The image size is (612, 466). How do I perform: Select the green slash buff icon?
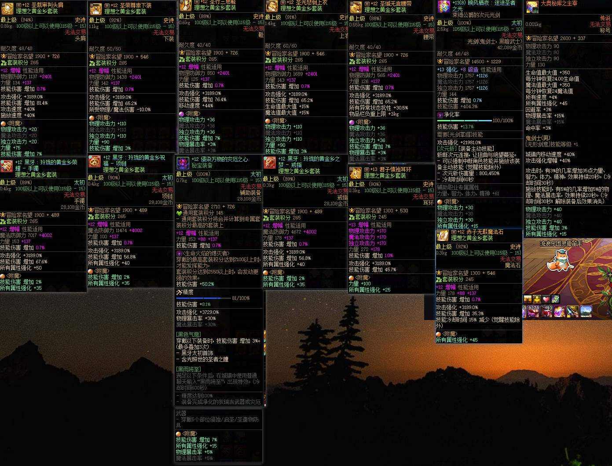click(x=556, y=299)
